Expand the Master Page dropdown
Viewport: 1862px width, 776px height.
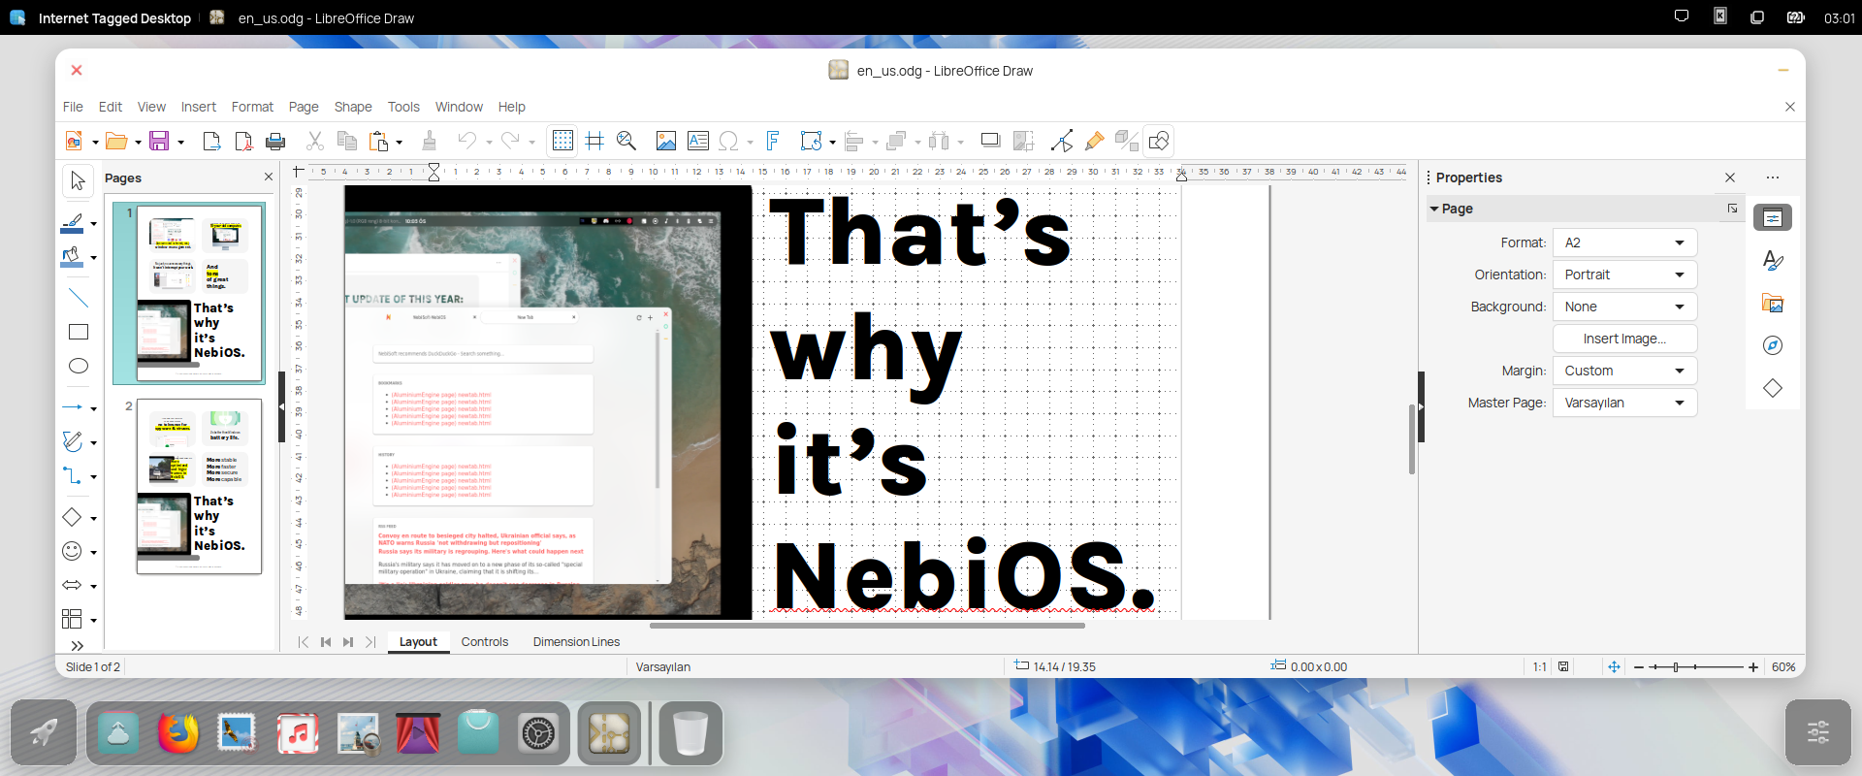pyautogui.click(x=1623, y=403)
